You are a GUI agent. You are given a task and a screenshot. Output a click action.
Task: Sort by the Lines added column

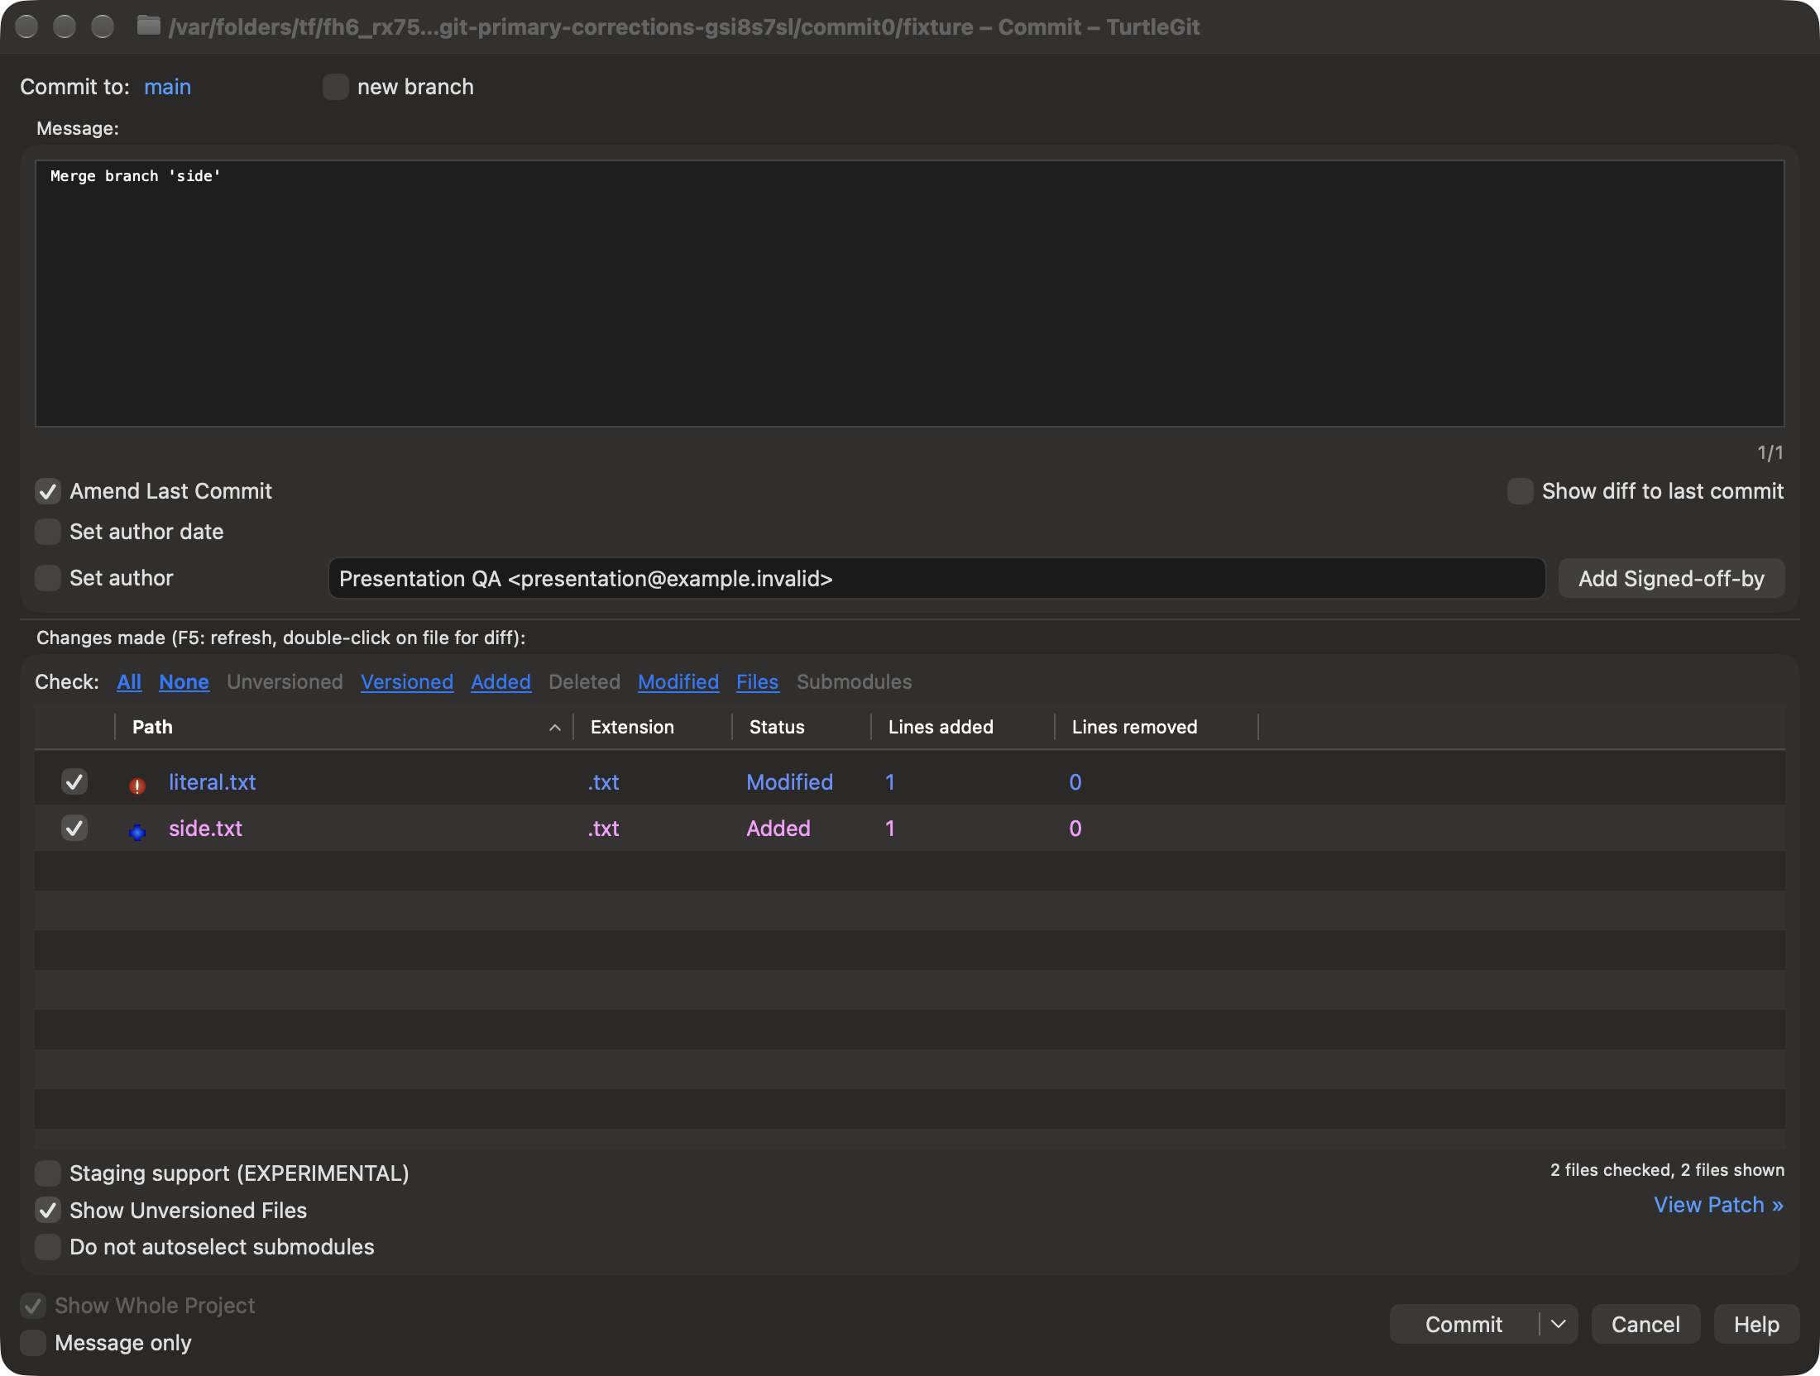point(963,727)
